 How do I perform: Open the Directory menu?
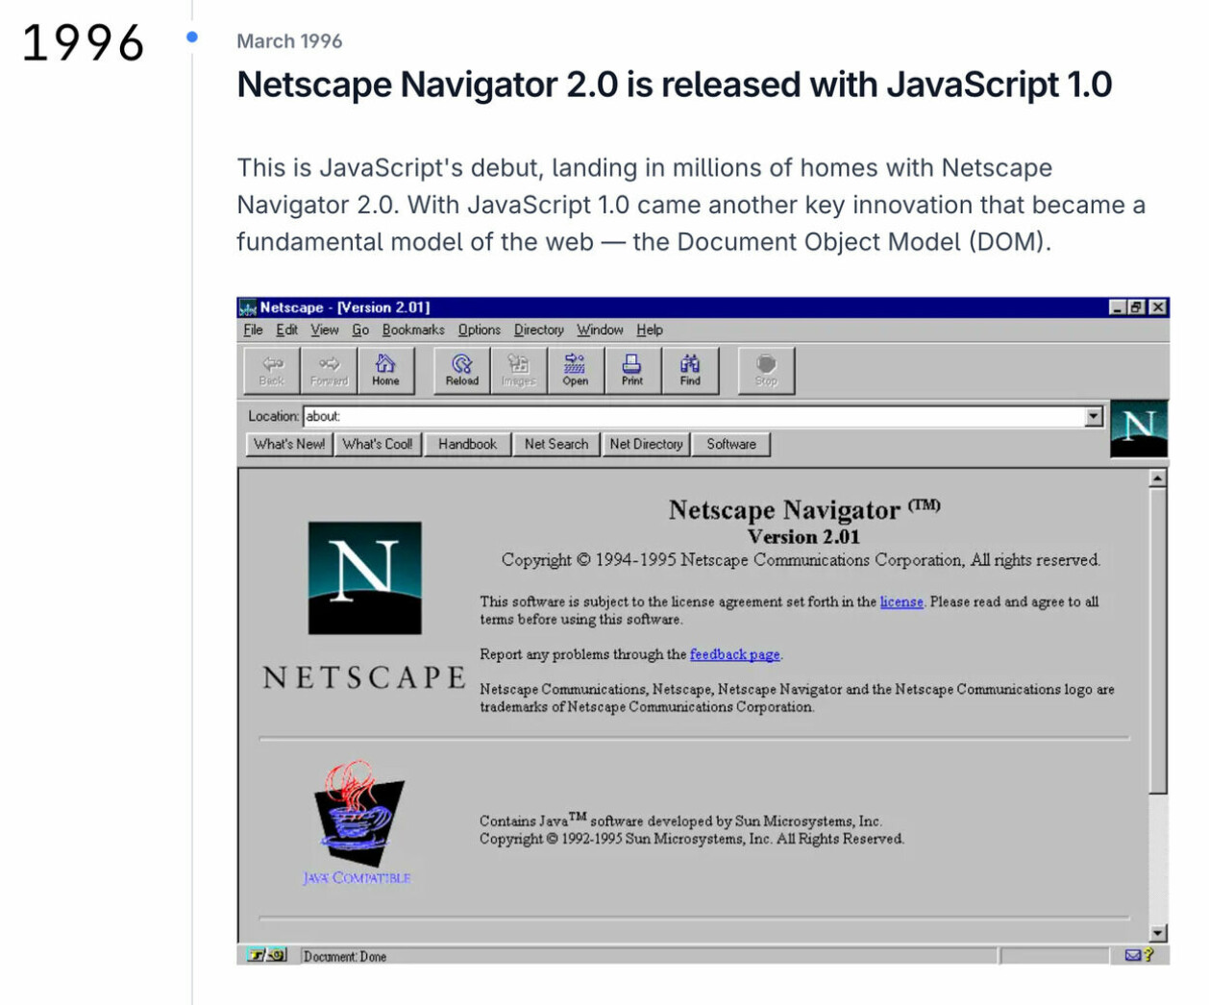(x=538, y=330)
